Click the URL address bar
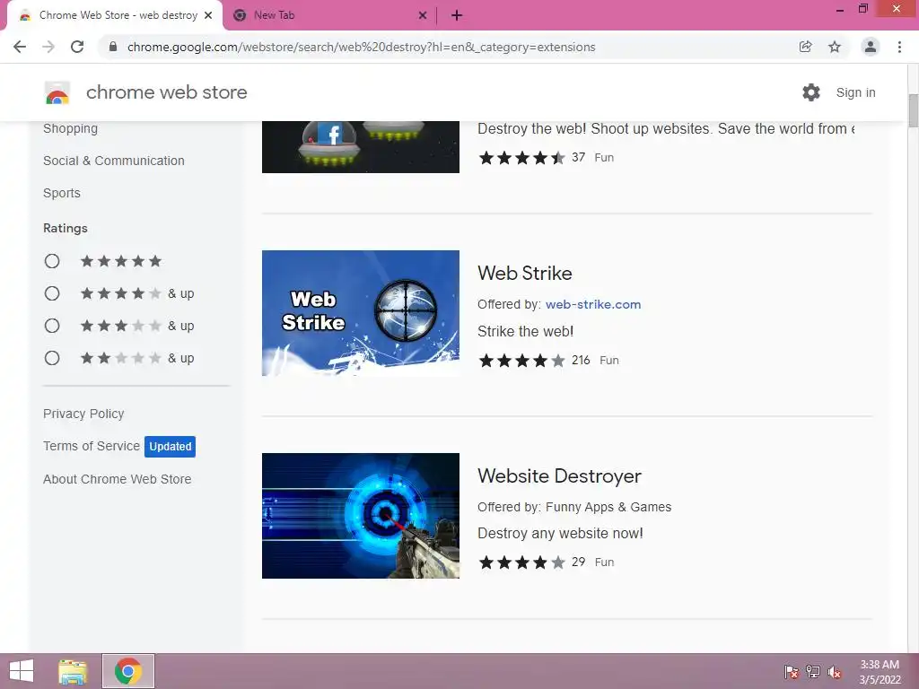This screenshot has width=919, height=689. tap(361, 47)
